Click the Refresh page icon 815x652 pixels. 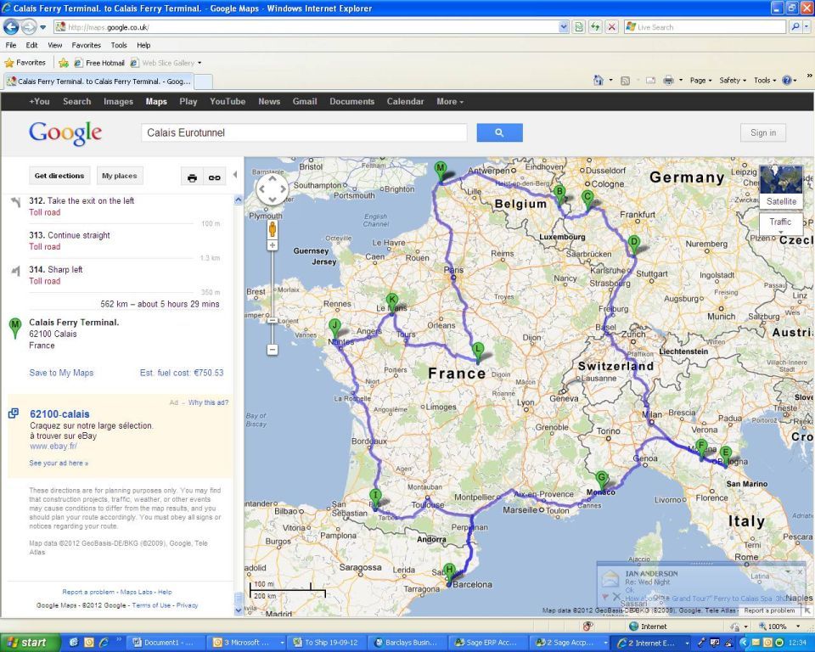595,27
